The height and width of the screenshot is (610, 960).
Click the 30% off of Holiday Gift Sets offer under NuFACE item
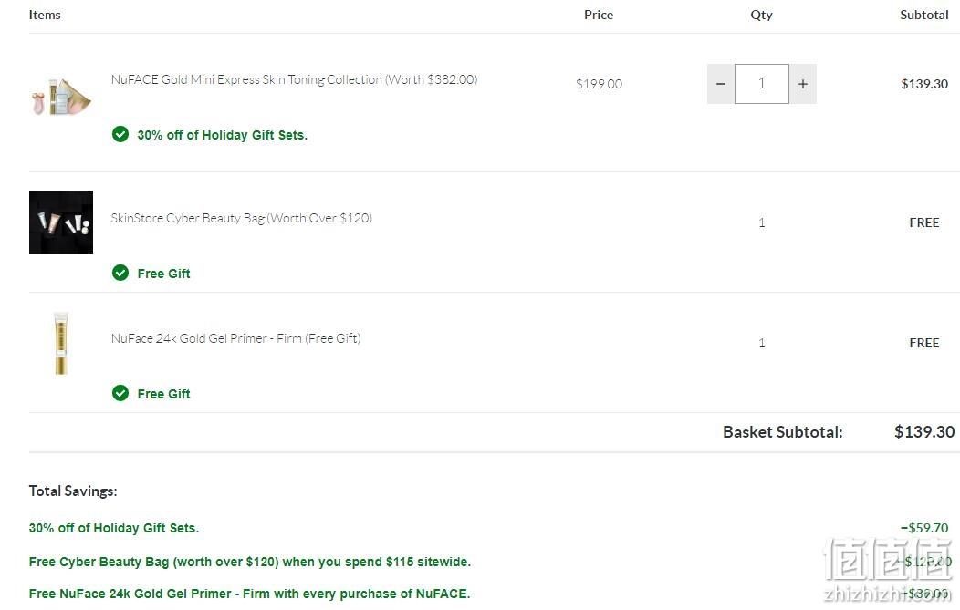click(223, 135)
